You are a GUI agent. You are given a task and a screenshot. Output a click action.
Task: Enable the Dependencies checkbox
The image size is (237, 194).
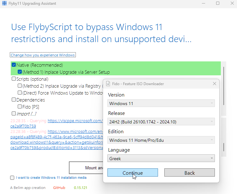pos(14,100)
